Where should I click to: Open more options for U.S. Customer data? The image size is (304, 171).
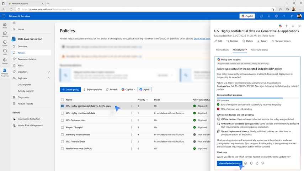131,120
